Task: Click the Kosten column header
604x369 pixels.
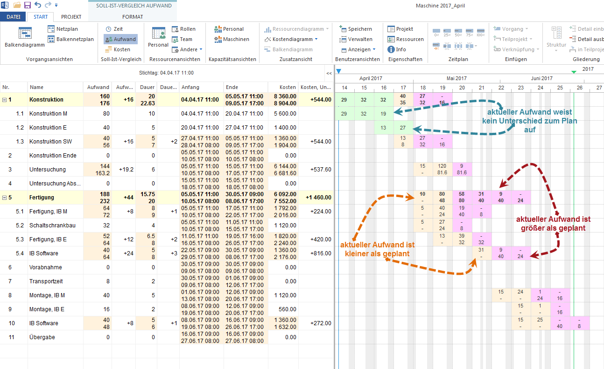Action: [283, 87]
